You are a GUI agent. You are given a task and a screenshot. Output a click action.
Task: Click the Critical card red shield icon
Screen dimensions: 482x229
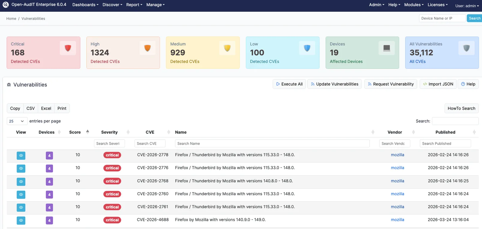[x=68, y=48]
